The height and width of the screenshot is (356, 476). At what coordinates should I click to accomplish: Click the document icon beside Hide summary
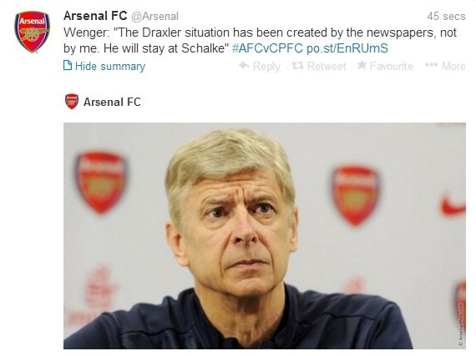click(68, 65)
